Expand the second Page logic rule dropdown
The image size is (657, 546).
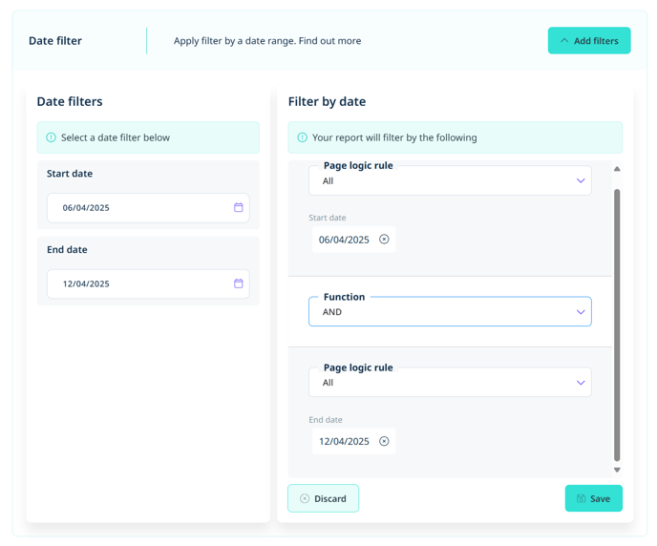450,382
